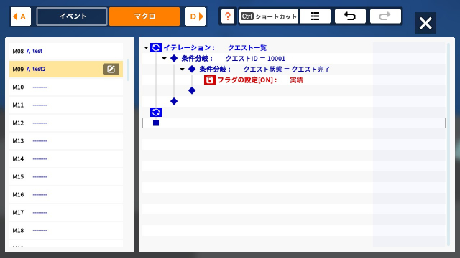Select empty macro slot M12
The width and height of the screenshot is (460, 258).
[66, 123]
